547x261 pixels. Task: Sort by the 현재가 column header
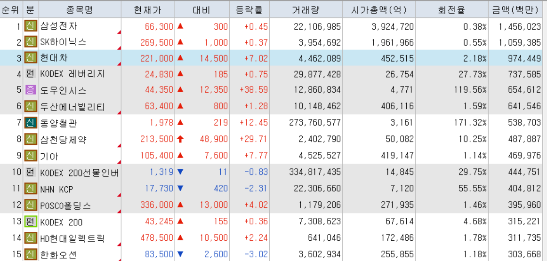click(x=148, y=10)
